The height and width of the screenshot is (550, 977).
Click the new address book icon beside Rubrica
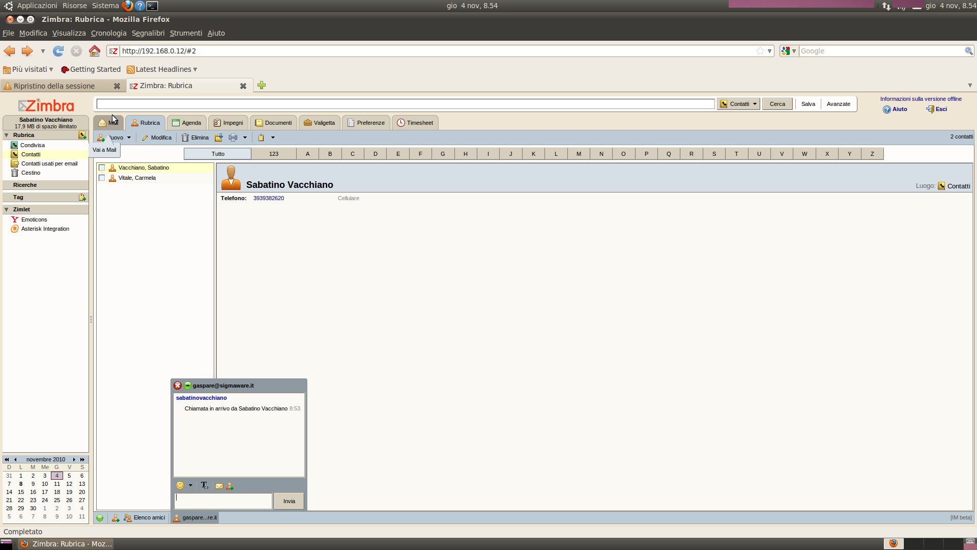(x=82, y=135)
